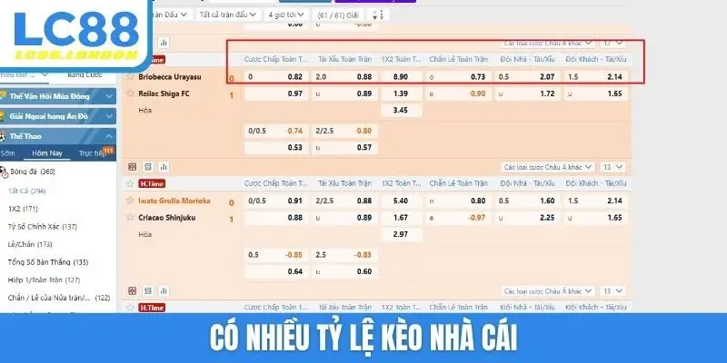Open Chẵn / Lẻ của Nửa trận (122)
This screenshot has width=727, height=363.
pyautogui.click(x=59, y=298)
